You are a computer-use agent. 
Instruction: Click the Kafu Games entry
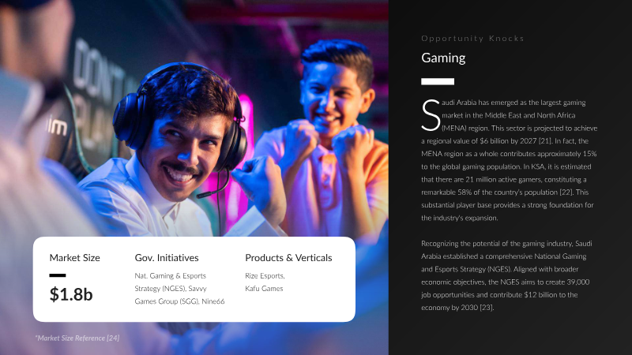click(264, 289)
